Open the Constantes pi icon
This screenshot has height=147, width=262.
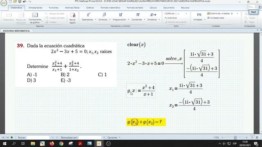[138, 15]
